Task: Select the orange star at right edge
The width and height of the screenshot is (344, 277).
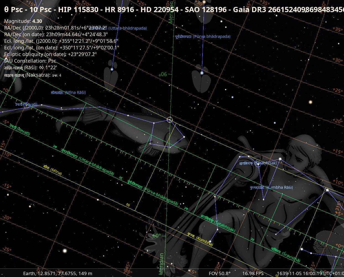Action: click(x=310, y=102)
